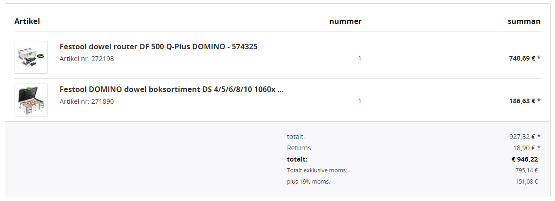Click the summan column header
Viewport: 555px width, 201px height.
coord(524,21)
